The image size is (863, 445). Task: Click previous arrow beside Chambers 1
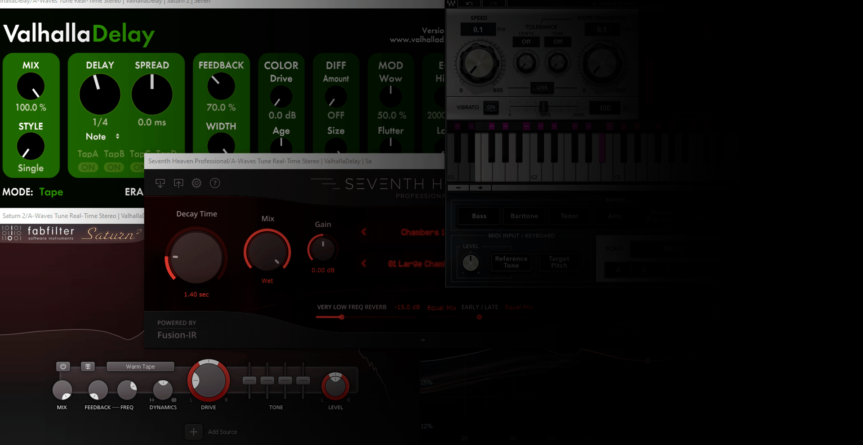pos(364,232)
